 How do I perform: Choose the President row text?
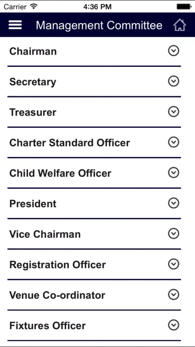[33, 204]
